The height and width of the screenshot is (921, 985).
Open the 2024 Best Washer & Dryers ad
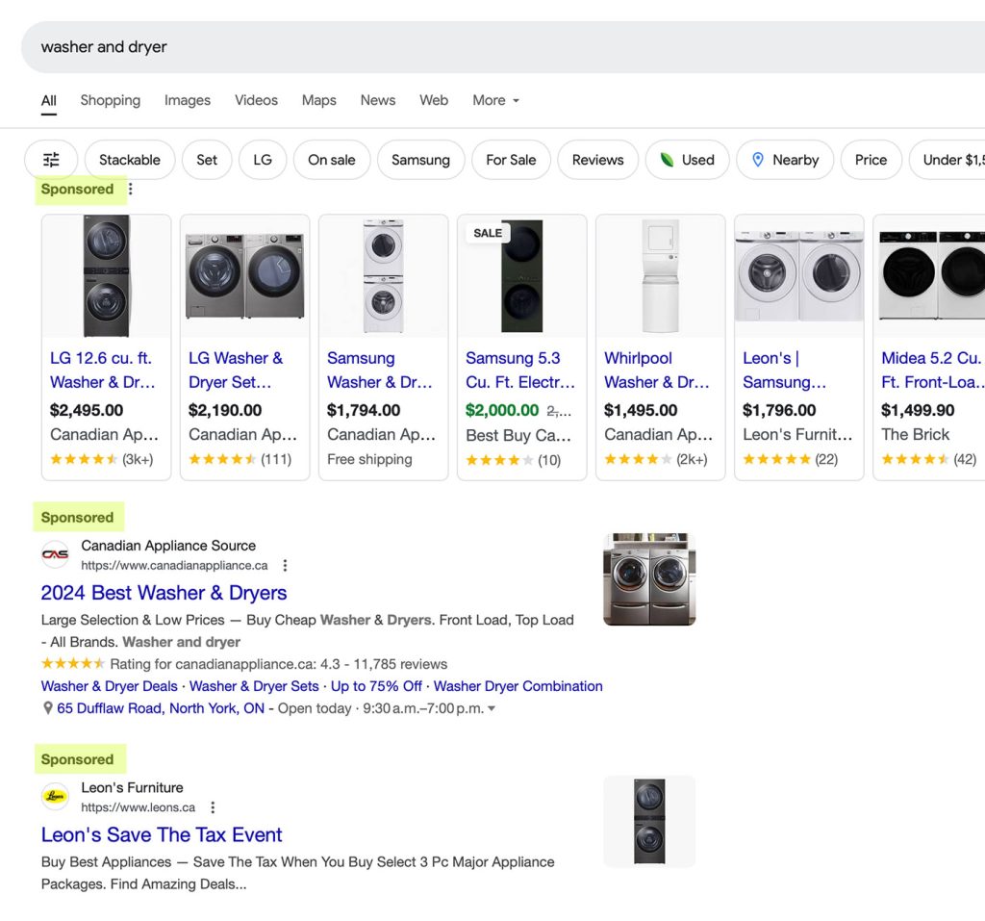tap(164, 593)
